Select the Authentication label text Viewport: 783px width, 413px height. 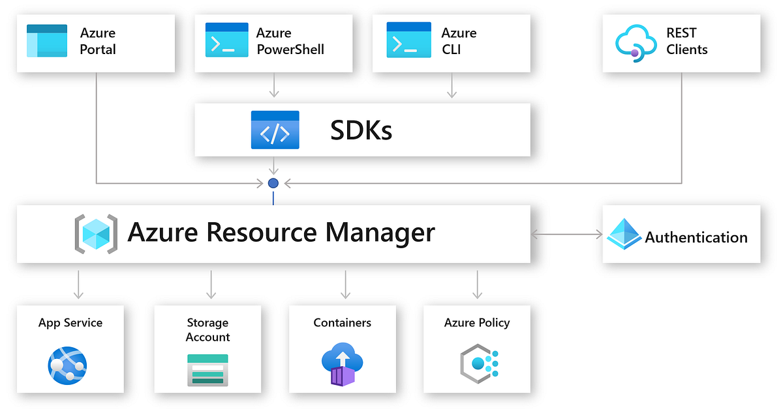coord(696,238)
